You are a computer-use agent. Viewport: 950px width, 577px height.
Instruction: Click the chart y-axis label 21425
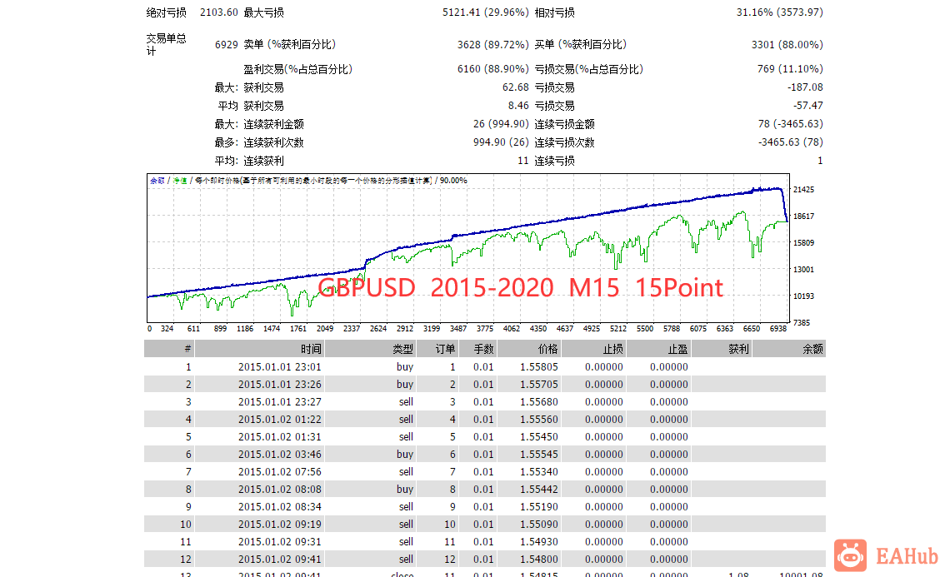tap(804, 190)
